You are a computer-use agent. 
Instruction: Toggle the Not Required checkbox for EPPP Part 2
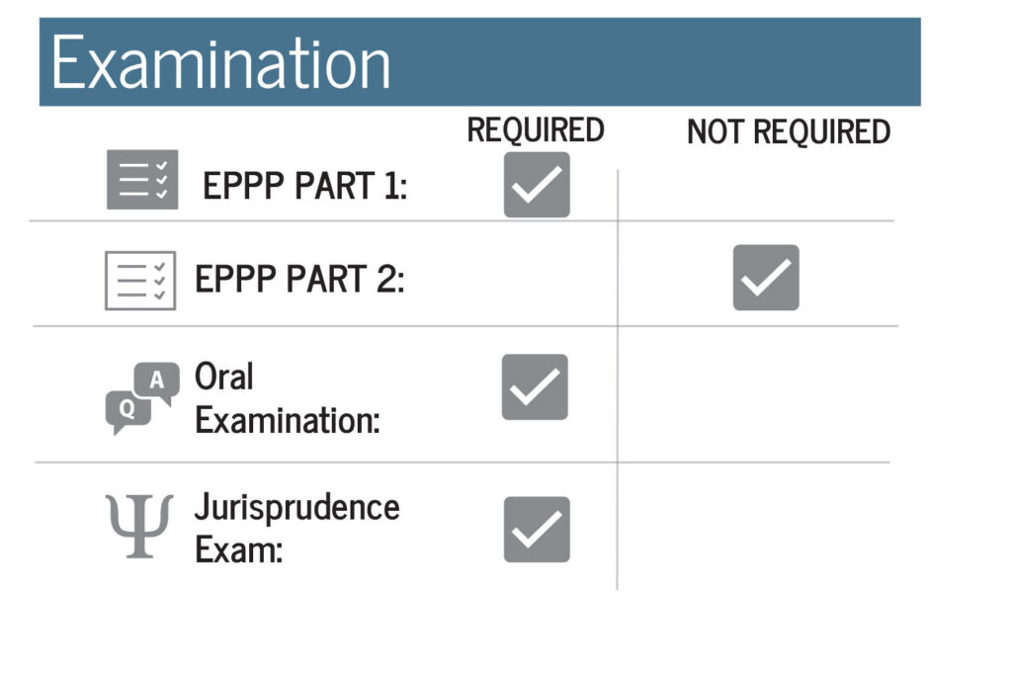pyautogui.click(x=766, y=278)
